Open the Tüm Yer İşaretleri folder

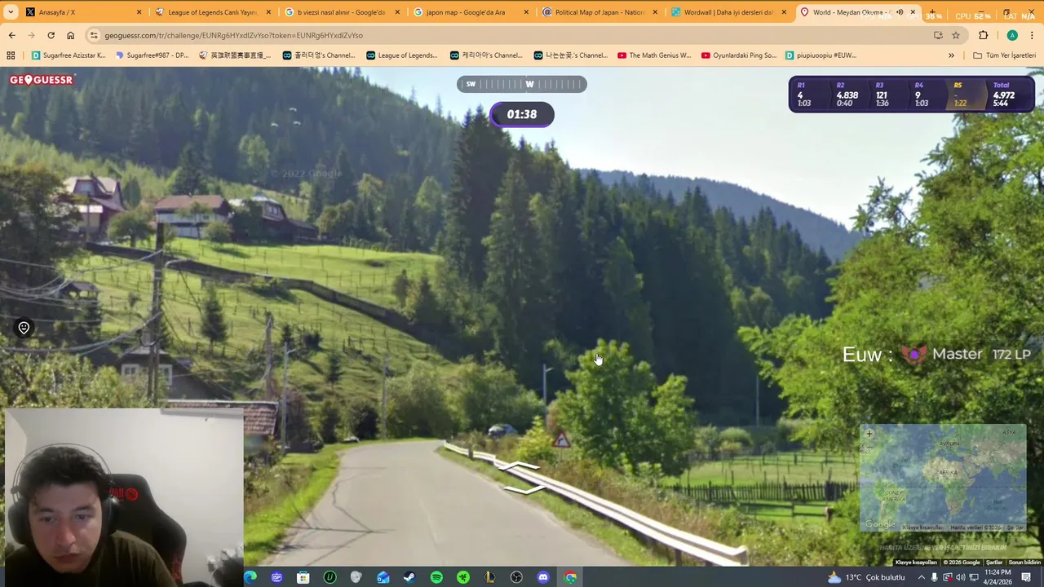tap(1004, 55)
